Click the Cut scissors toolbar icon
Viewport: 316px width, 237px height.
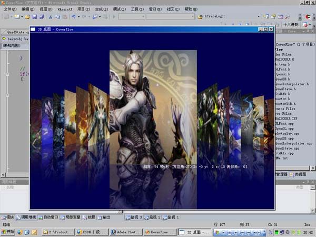[x=51, y=17]
